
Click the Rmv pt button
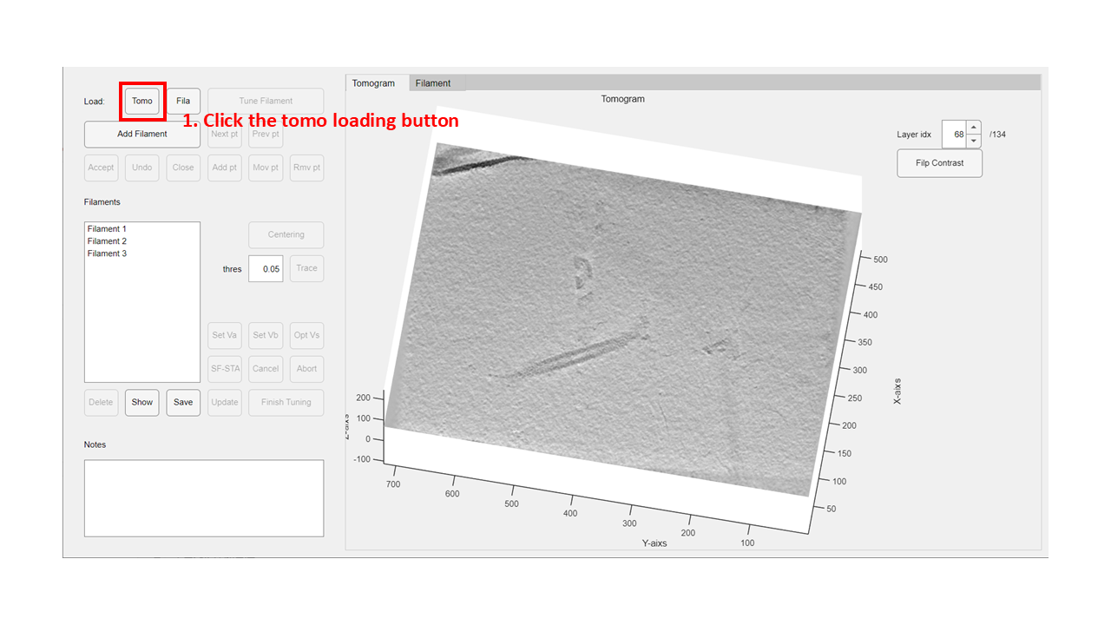tap(306, 168)
